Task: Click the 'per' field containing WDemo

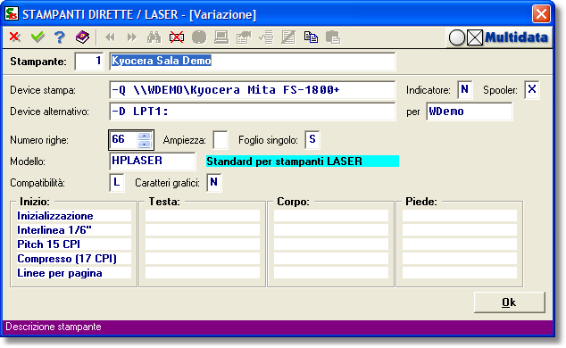Action: [470, 111]
